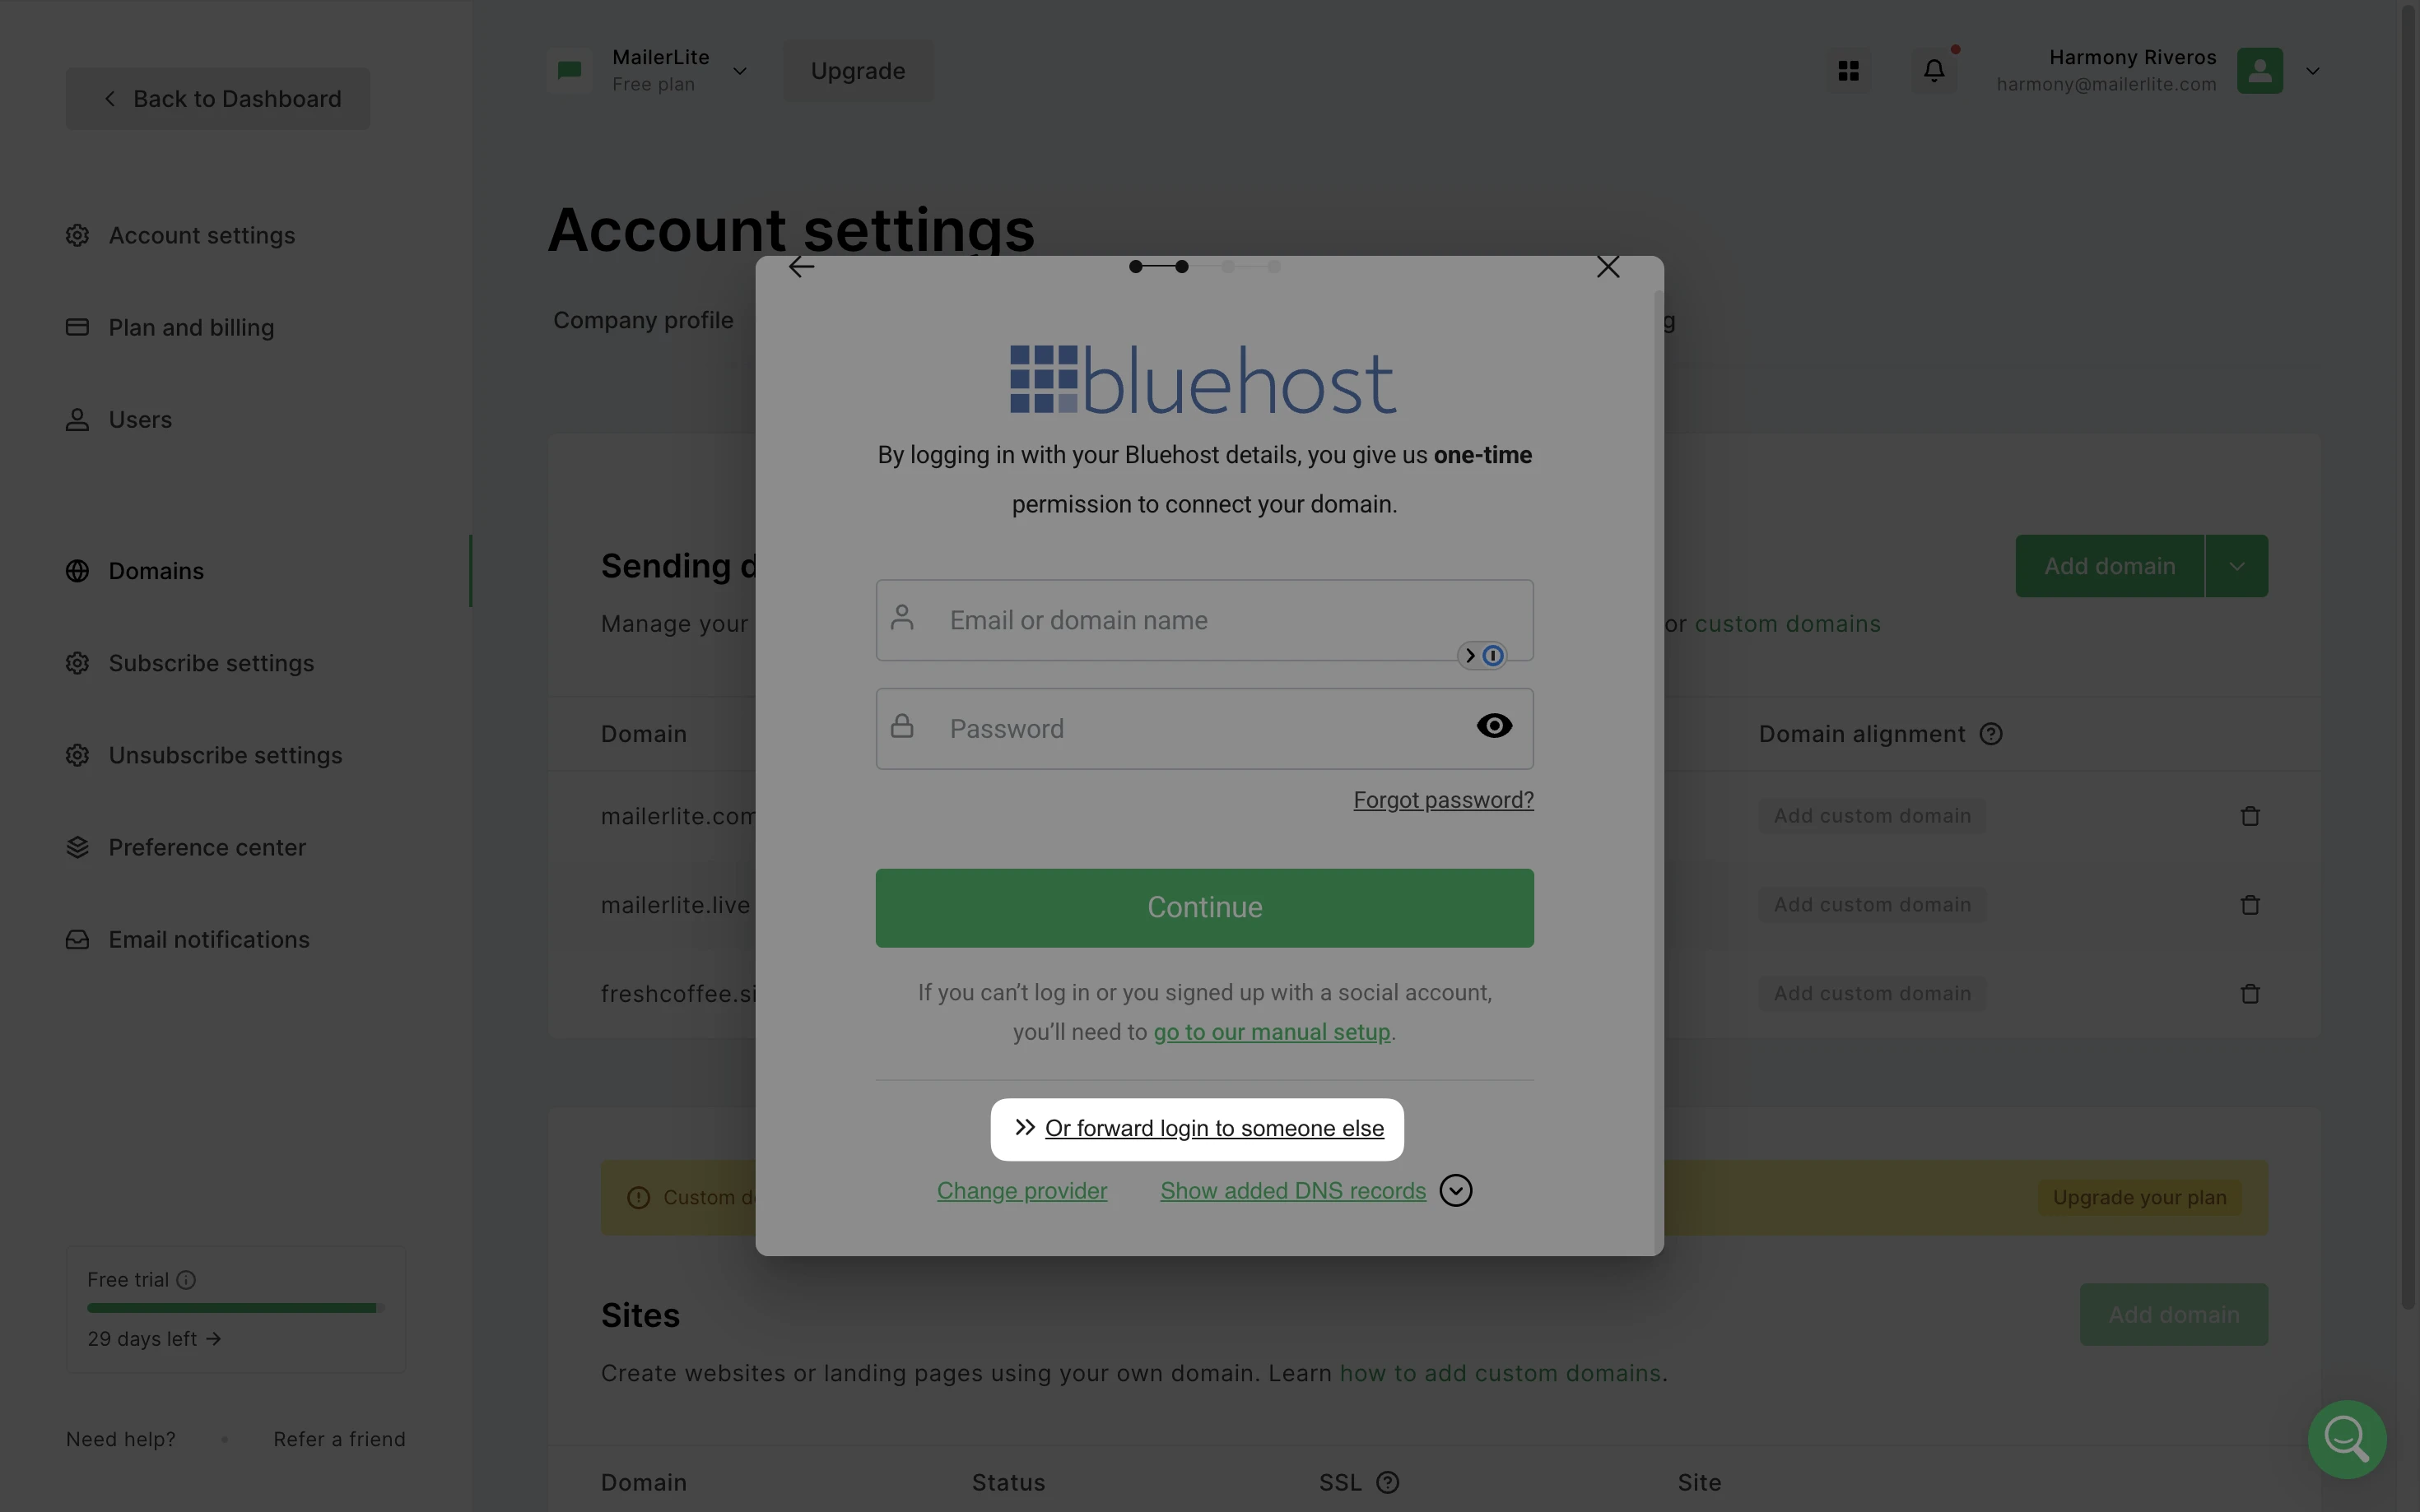The width and height of the screenshot is (2420, 1512).
Task: Open the notifications bell
Action: coord(1934,71)
